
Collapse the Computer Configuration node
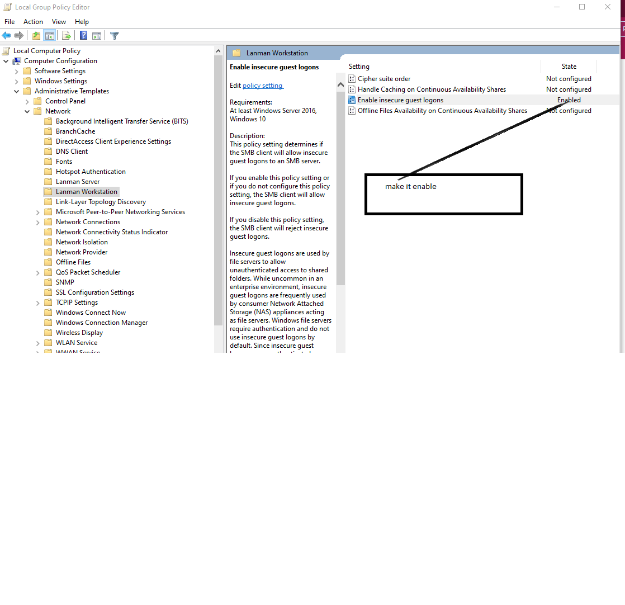pyautogui.click(x=6, y=61)
